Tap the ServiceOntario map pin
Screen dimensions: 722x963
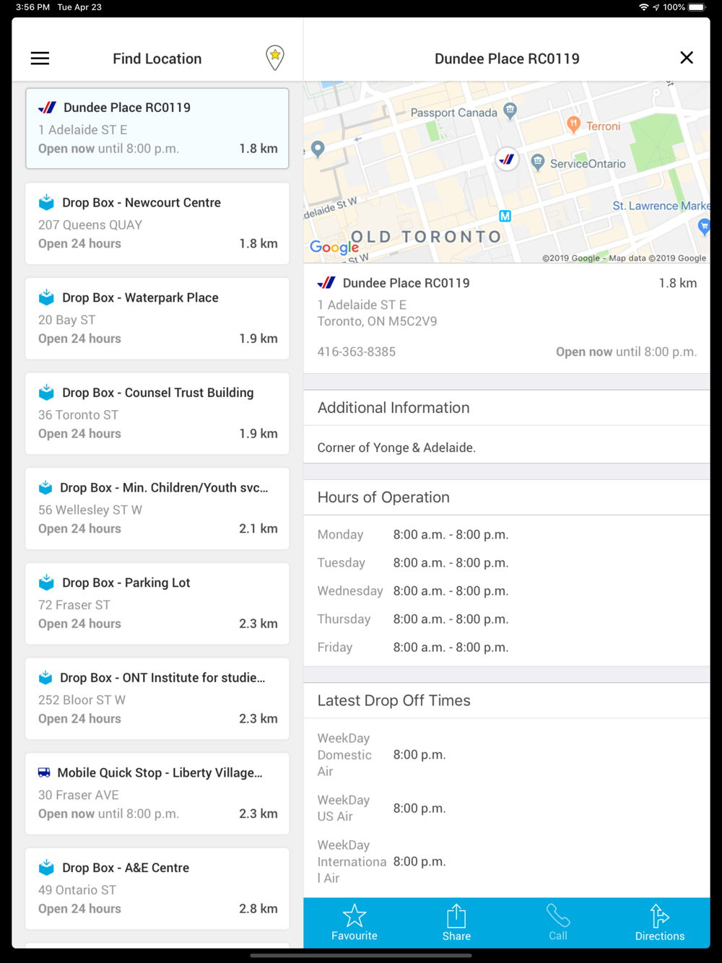[537, 162]
